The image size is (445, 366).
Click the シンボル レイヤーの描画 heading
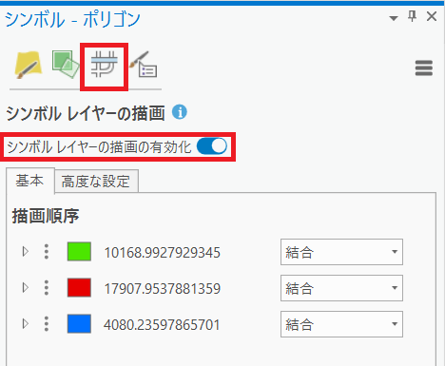point(86,113)
